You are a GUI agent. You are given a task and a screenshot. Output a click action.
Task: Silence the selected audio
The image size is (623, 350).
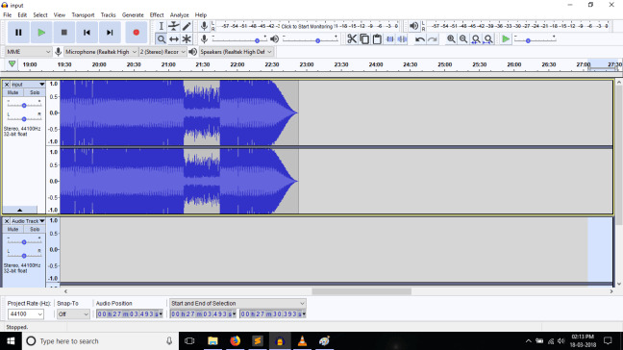(402, 38)
